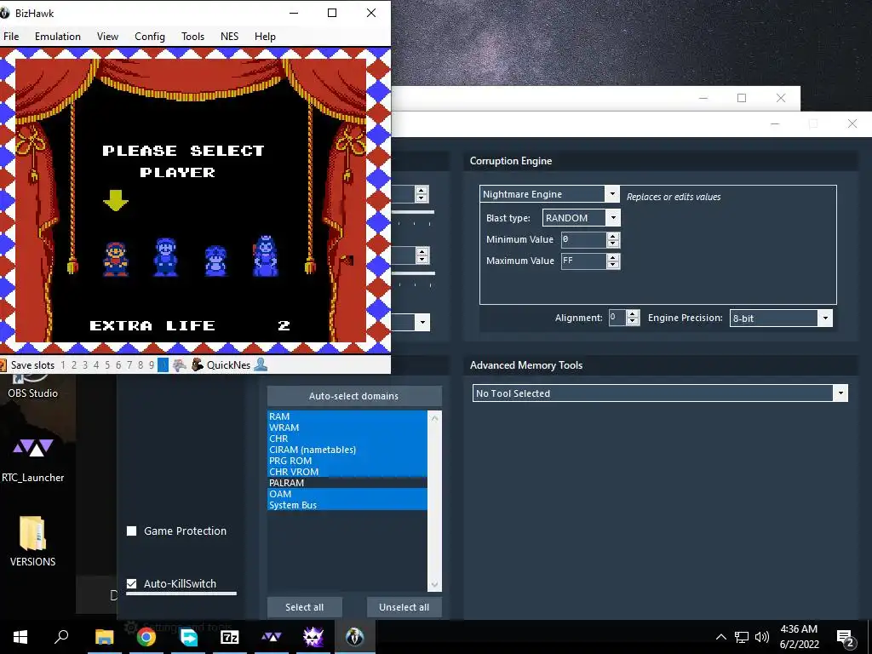Screen dimensions: 872x654
Task: Open the VERSIONS folder on desktop
Action: coord(32,541)
